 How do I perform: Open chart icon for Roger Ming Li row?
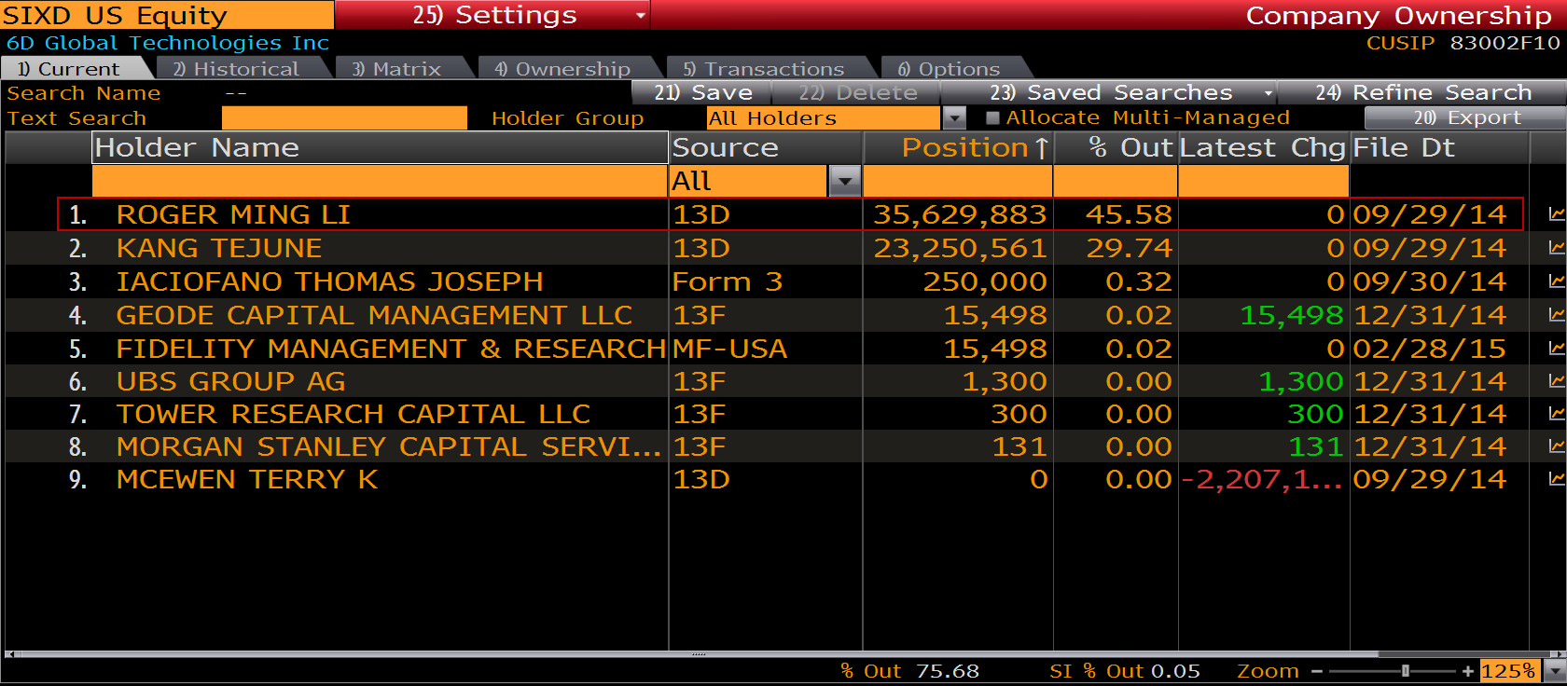pos(1556,214)
